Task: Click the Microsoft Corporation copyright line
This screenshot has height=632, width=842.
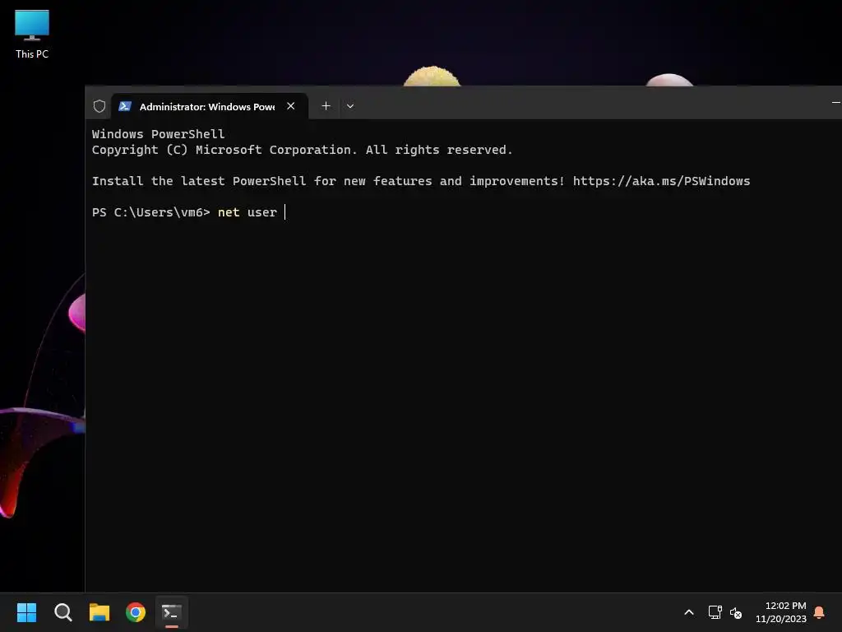Action: (302, 150)
